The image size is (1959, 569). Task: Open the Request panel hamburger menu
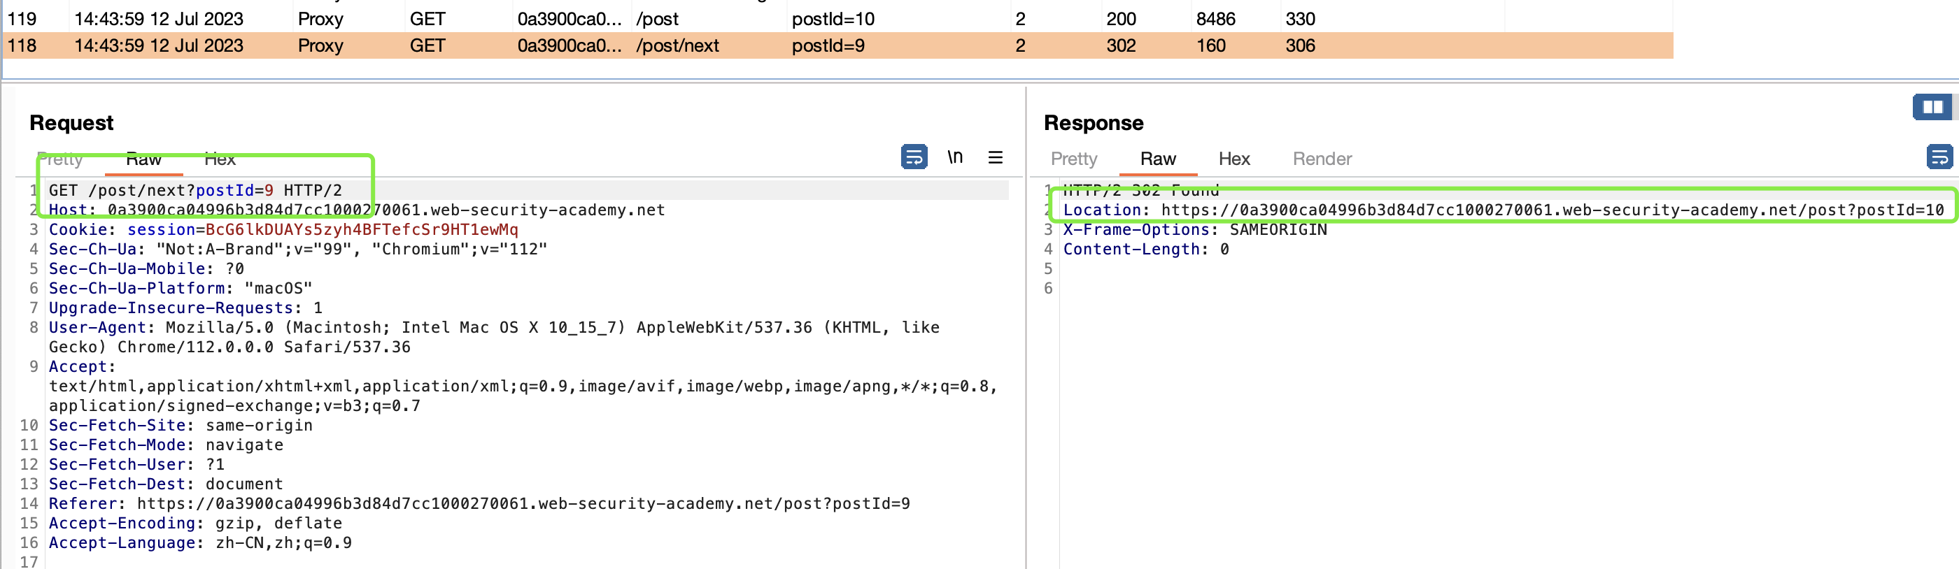995,157
